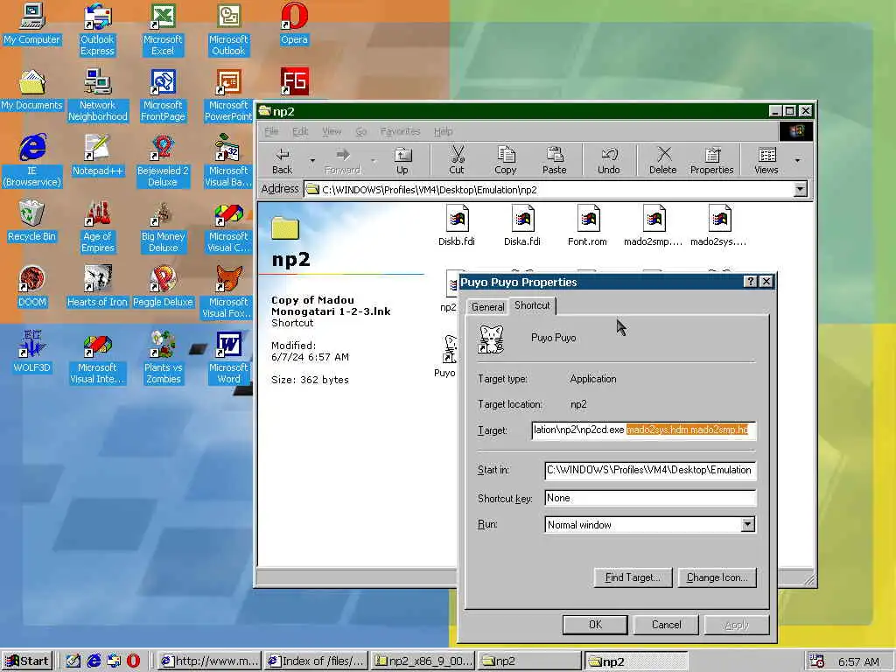Open the Help menu
The width and height of the screenshot is (896, 672).
tap(443, 131)
